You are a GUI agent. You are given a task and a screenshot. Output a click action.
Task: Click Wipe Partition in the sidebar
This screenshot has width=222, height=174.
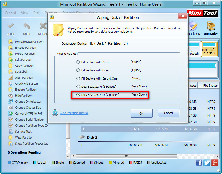click(x=24, y=138)
